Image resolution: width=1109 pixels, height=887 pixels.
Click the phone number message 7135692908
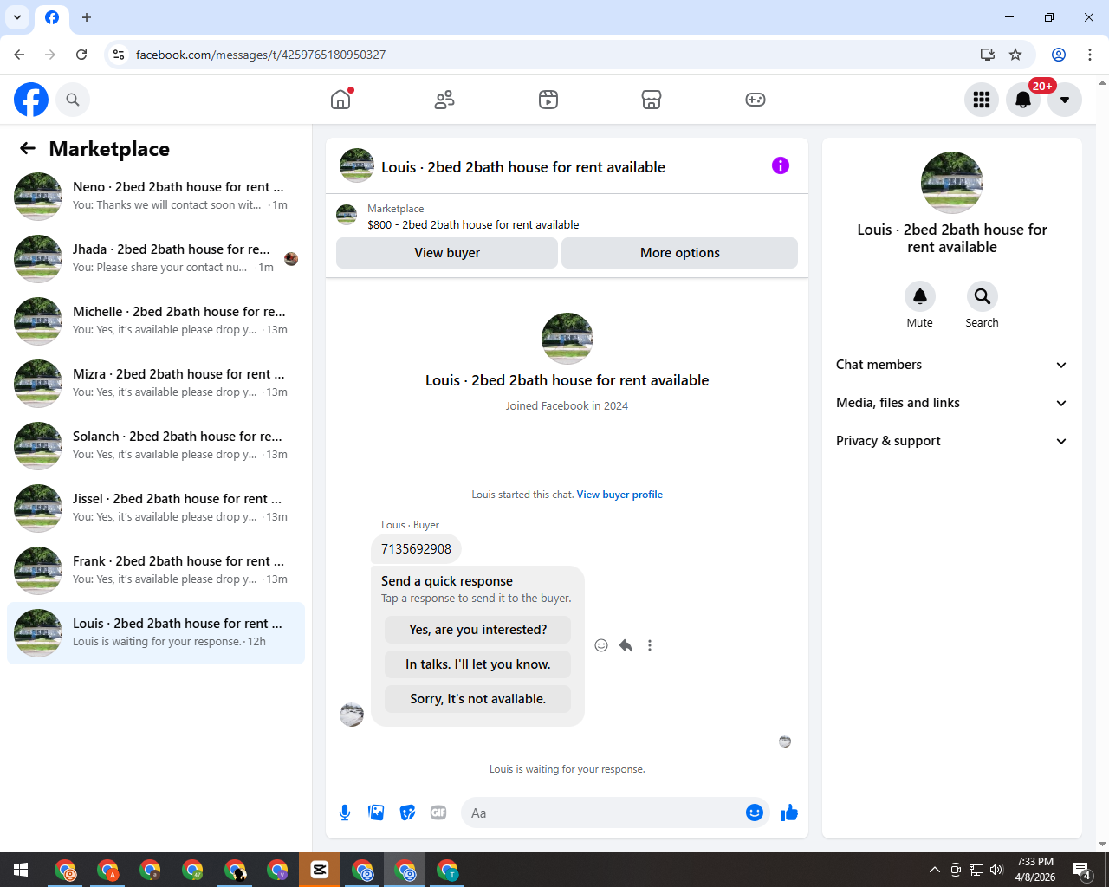pos(417,549)
